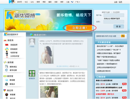This screenshot has height=99, width=130.
Task: Click the orange magnifier search button
Action: [123, 36]
